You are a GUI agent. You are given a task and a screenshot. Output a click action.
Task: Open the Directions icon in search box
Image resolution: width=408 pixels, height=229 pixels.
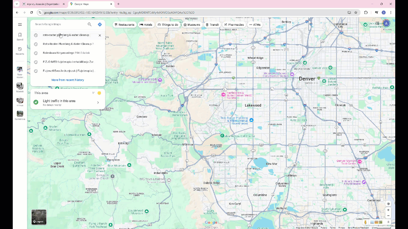[100, 24]
